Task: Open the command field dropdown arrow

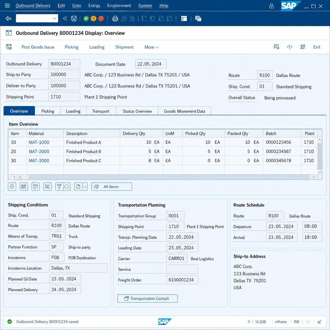Action: click(x=54, y=18)
